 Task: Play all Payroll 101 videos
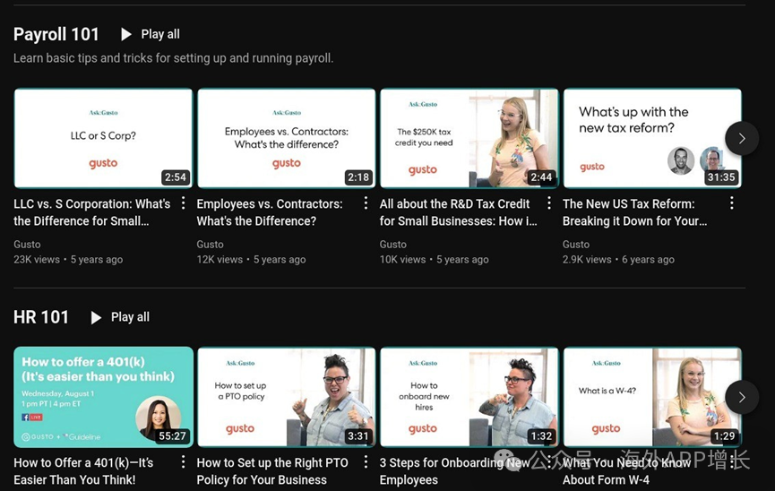(151, 34)
